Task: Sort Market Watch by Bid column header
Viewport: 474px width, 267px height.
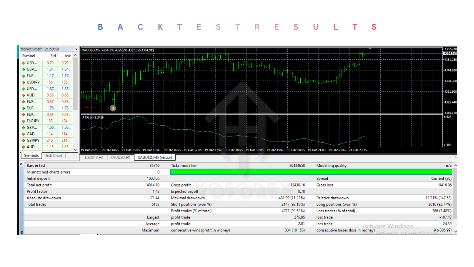Action: [x=53, y=56]
